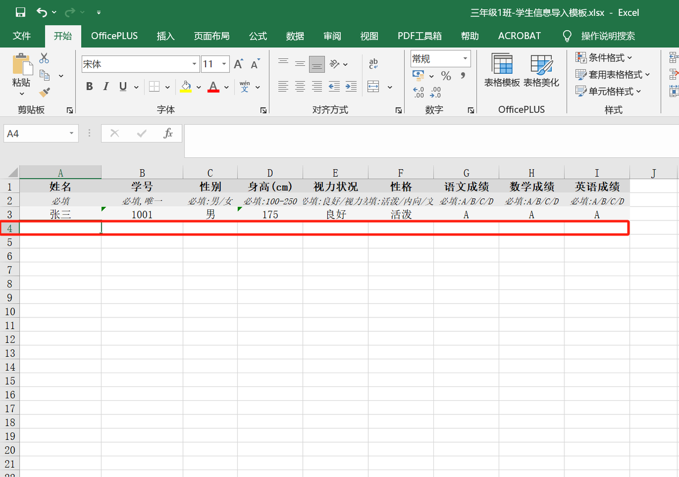Click the 表格模板 button
679x477 pixels.
(502, 72)
